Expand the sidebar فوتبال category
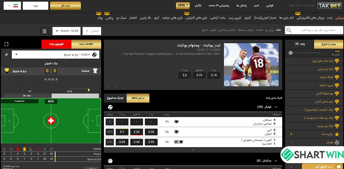344x169 pixels. pyautogui.click(x=291, y=142)
